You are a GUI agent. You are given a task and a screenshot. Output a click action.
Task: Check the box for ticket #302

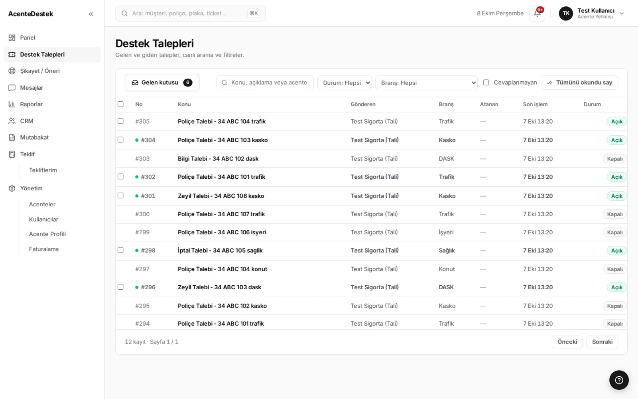pyautogui.click(x=120, y=176)
